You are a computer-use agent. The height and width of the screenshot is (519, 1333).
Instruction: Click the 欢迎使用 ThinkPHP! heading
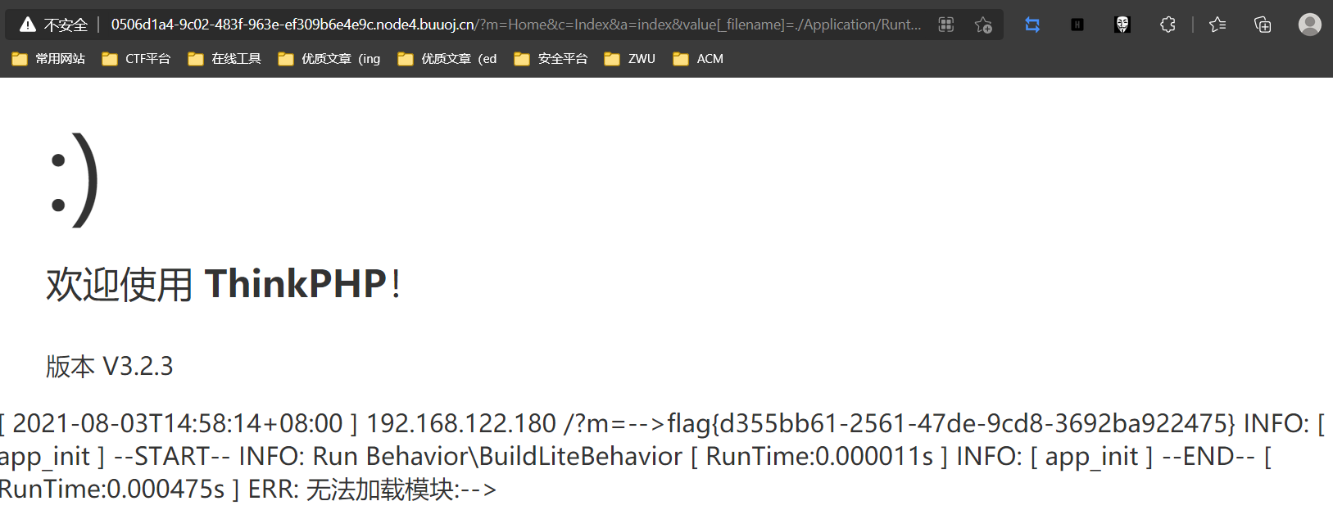pyautogui.click(x=224, y=284)
